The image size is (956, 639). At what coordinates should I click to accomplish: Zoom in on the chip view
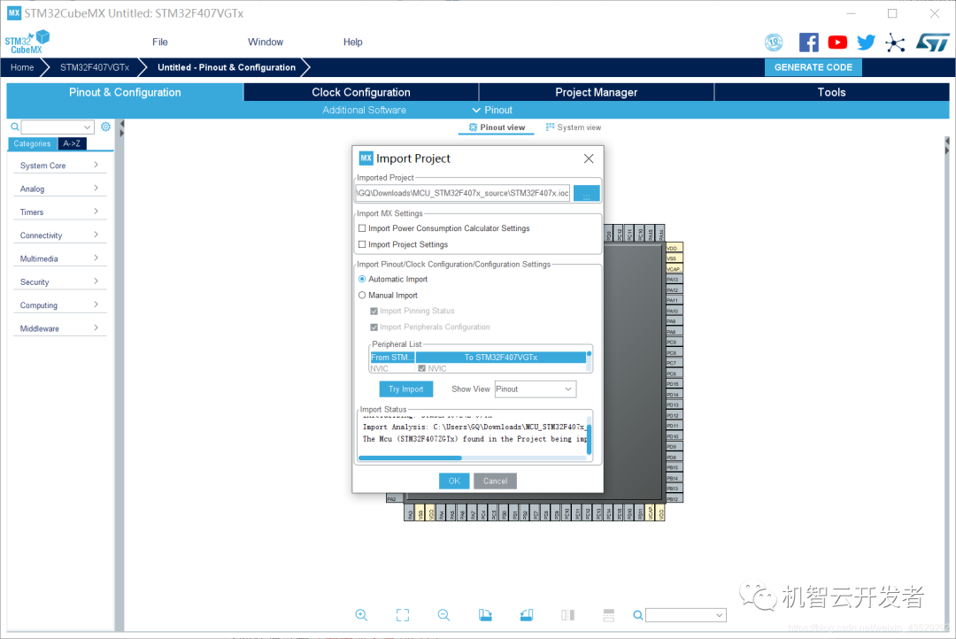(x=361, y=614)
